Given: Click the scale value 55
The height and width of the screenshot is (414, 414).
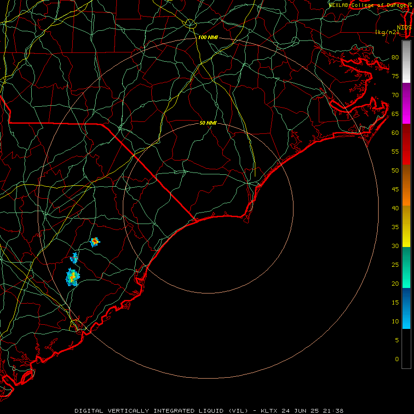Looking at the screenshot, I should point(395,151).
